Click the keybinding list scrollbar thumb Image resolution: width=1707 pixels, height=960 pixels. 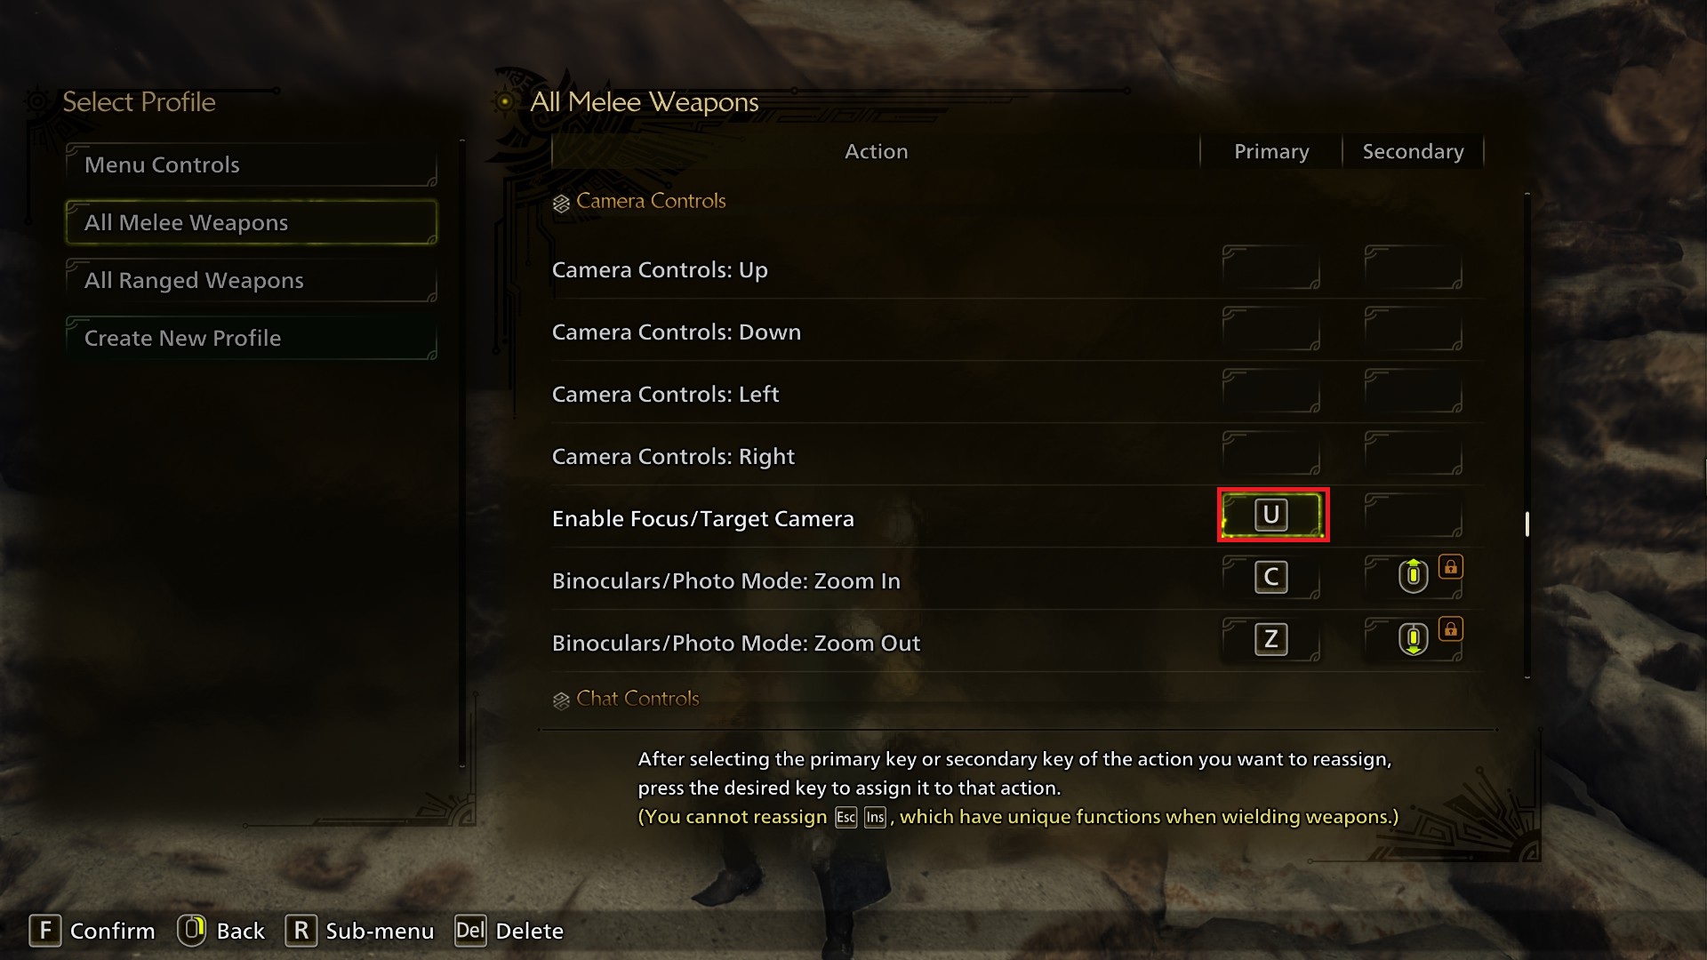tap(1527, 524)
